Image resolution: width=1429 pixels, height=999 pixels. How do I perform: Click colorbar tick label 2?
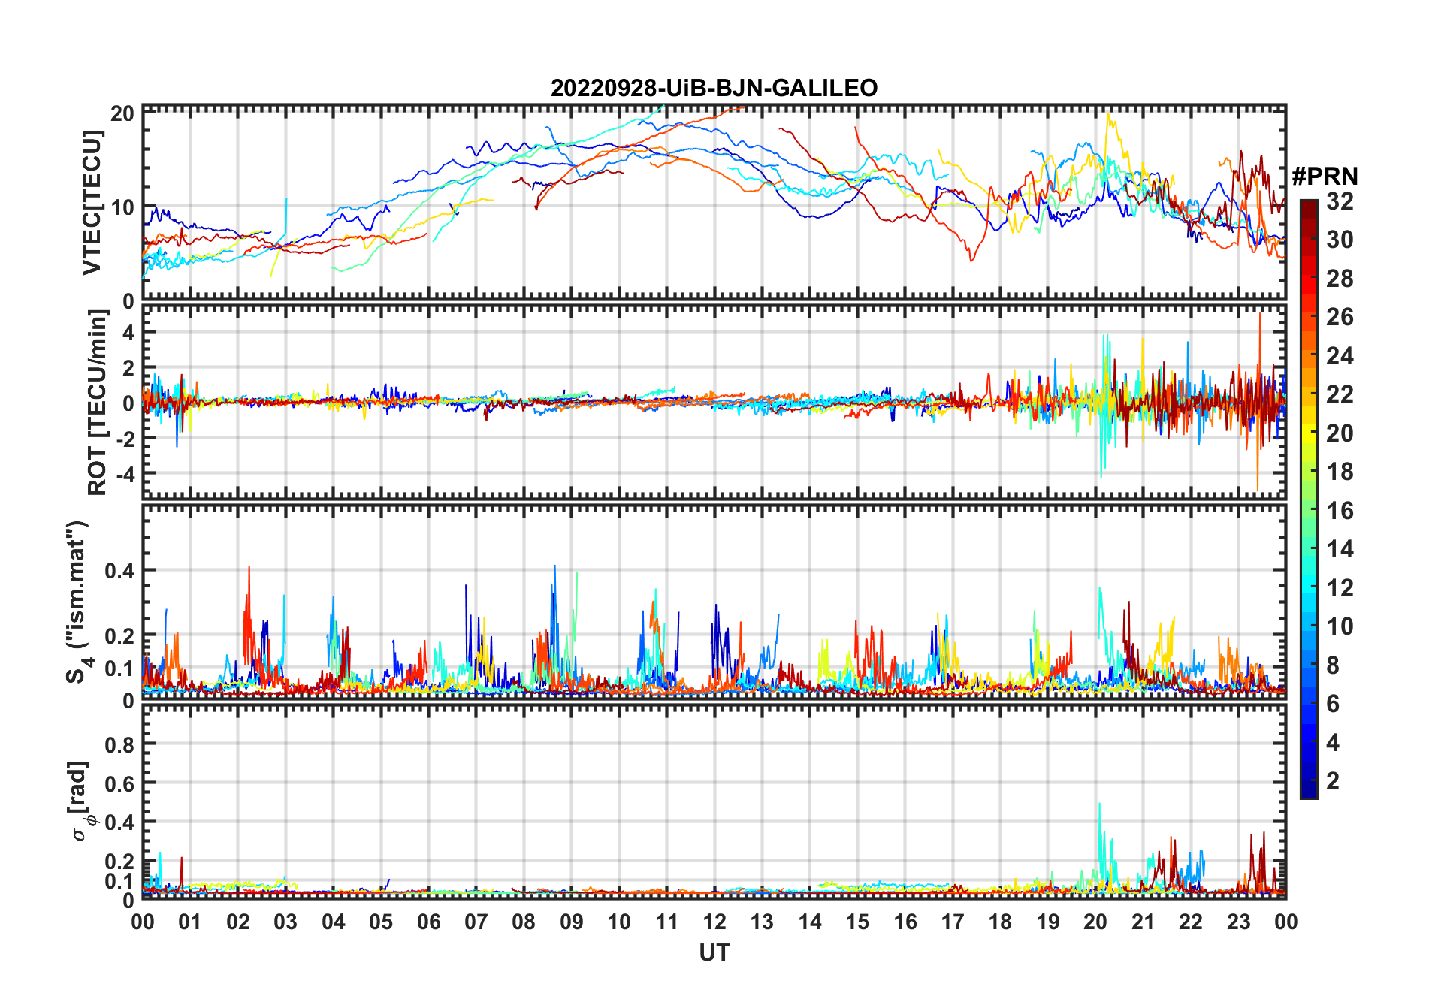[1332, 781]
